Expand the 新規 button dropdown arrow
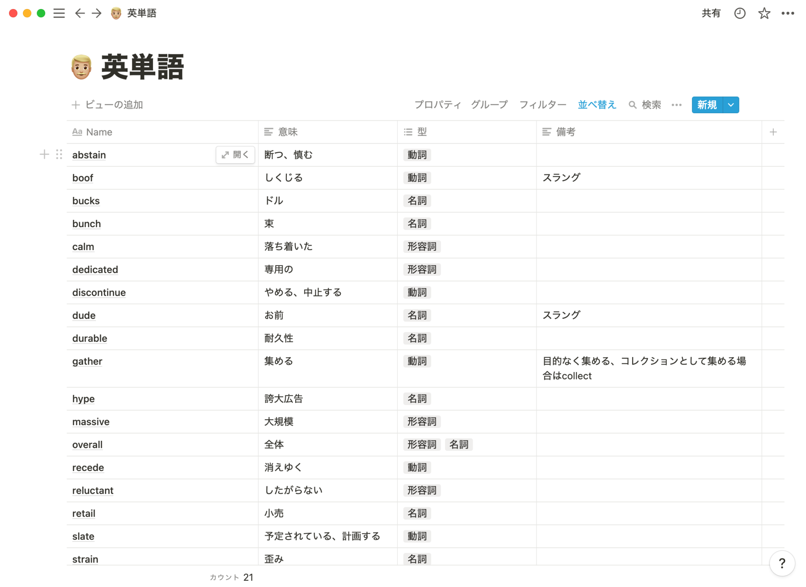806x587 pixels. coord(731,105)
